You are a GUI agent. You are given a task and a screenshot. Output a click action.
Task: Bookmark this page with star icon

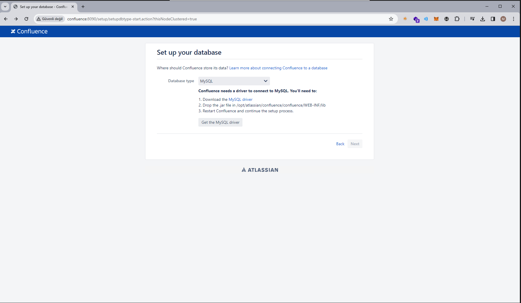point(391,19)
